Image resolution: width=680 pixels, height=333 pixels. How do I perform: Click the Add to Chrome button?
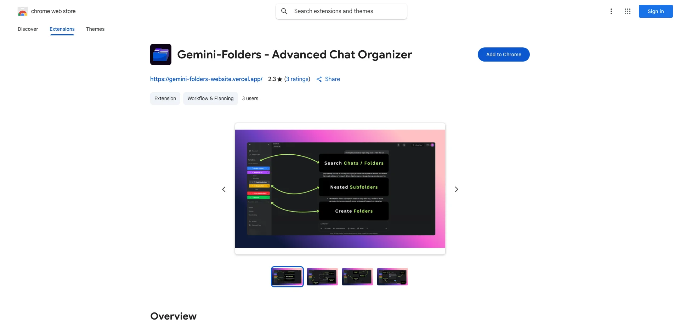coord(503,54)
